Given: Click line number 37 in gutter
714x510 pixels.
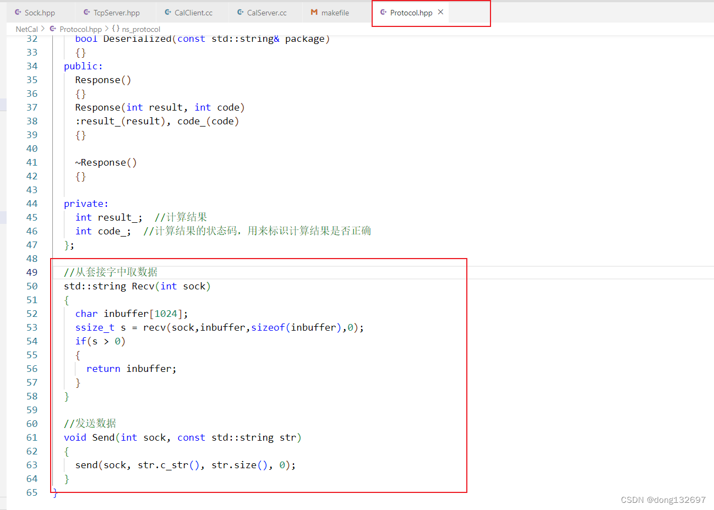Looking at the screenshot, I should tap(32, 107).
